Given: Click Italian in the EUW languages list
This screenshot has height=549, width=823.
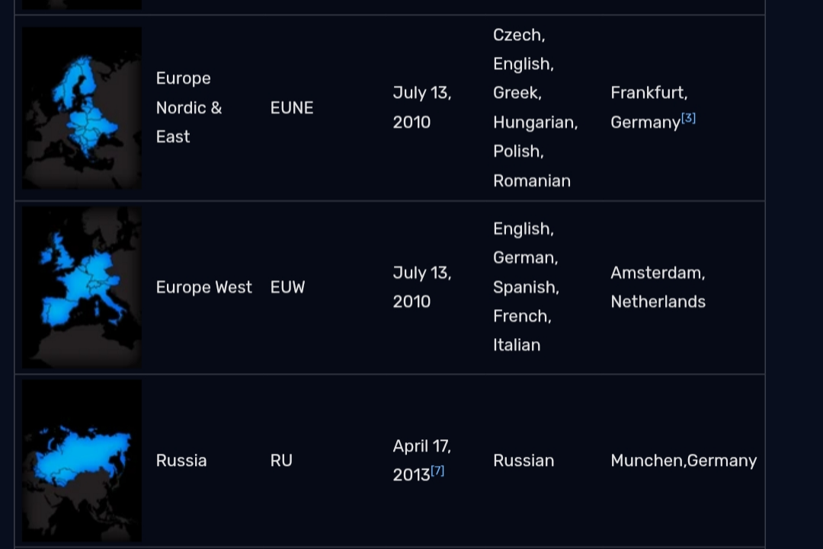Looking at the screenshot, I should point(516,345).
